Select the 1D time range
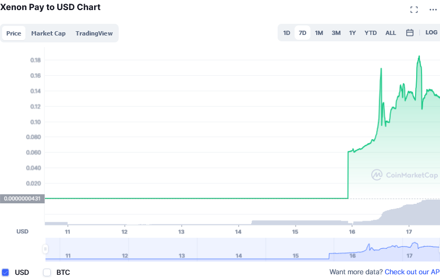Image resolution: width=440 pixels, height=278 pixels. coord(287,33)
